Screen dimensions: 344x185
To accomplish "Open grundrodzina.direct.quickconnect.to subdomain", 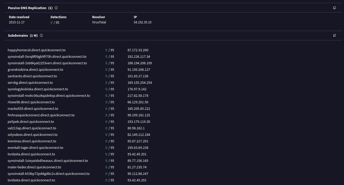I will click(x=35, y=70).
